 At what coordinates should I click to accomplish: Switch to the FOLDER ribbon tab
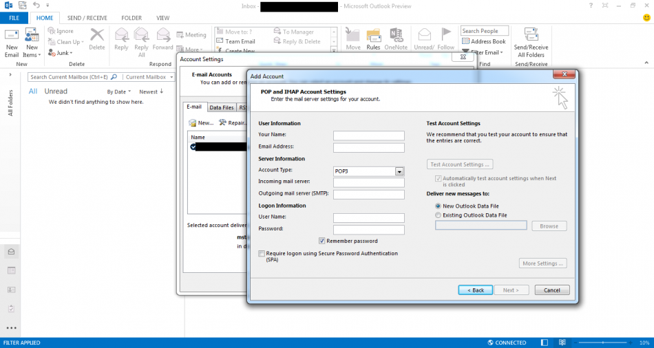(x=131, y=18)
